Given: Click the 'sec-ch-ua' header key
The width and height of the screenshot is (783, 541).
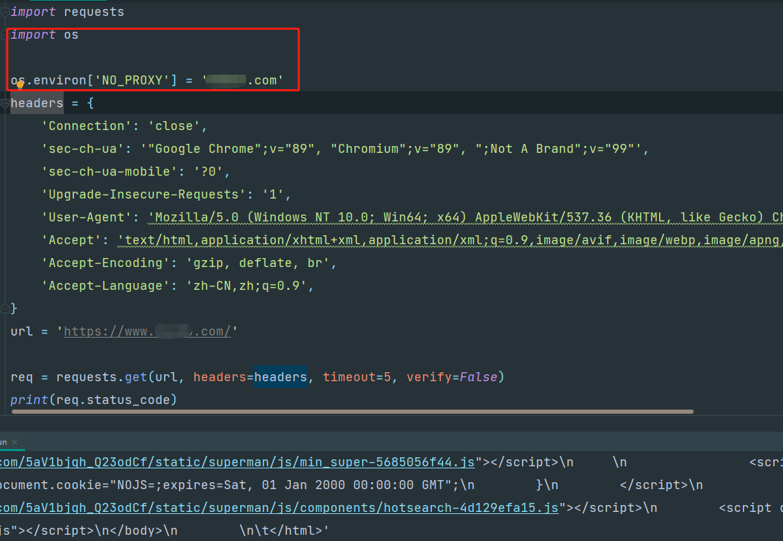Looking at the screenshot, I should click(x=82, y=149).
